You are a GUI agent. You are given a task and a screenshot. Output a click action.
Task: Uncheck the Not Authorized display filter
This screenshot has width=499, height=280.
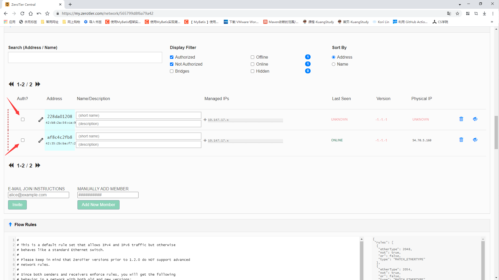pyautogui.click(x=172, y=64)
